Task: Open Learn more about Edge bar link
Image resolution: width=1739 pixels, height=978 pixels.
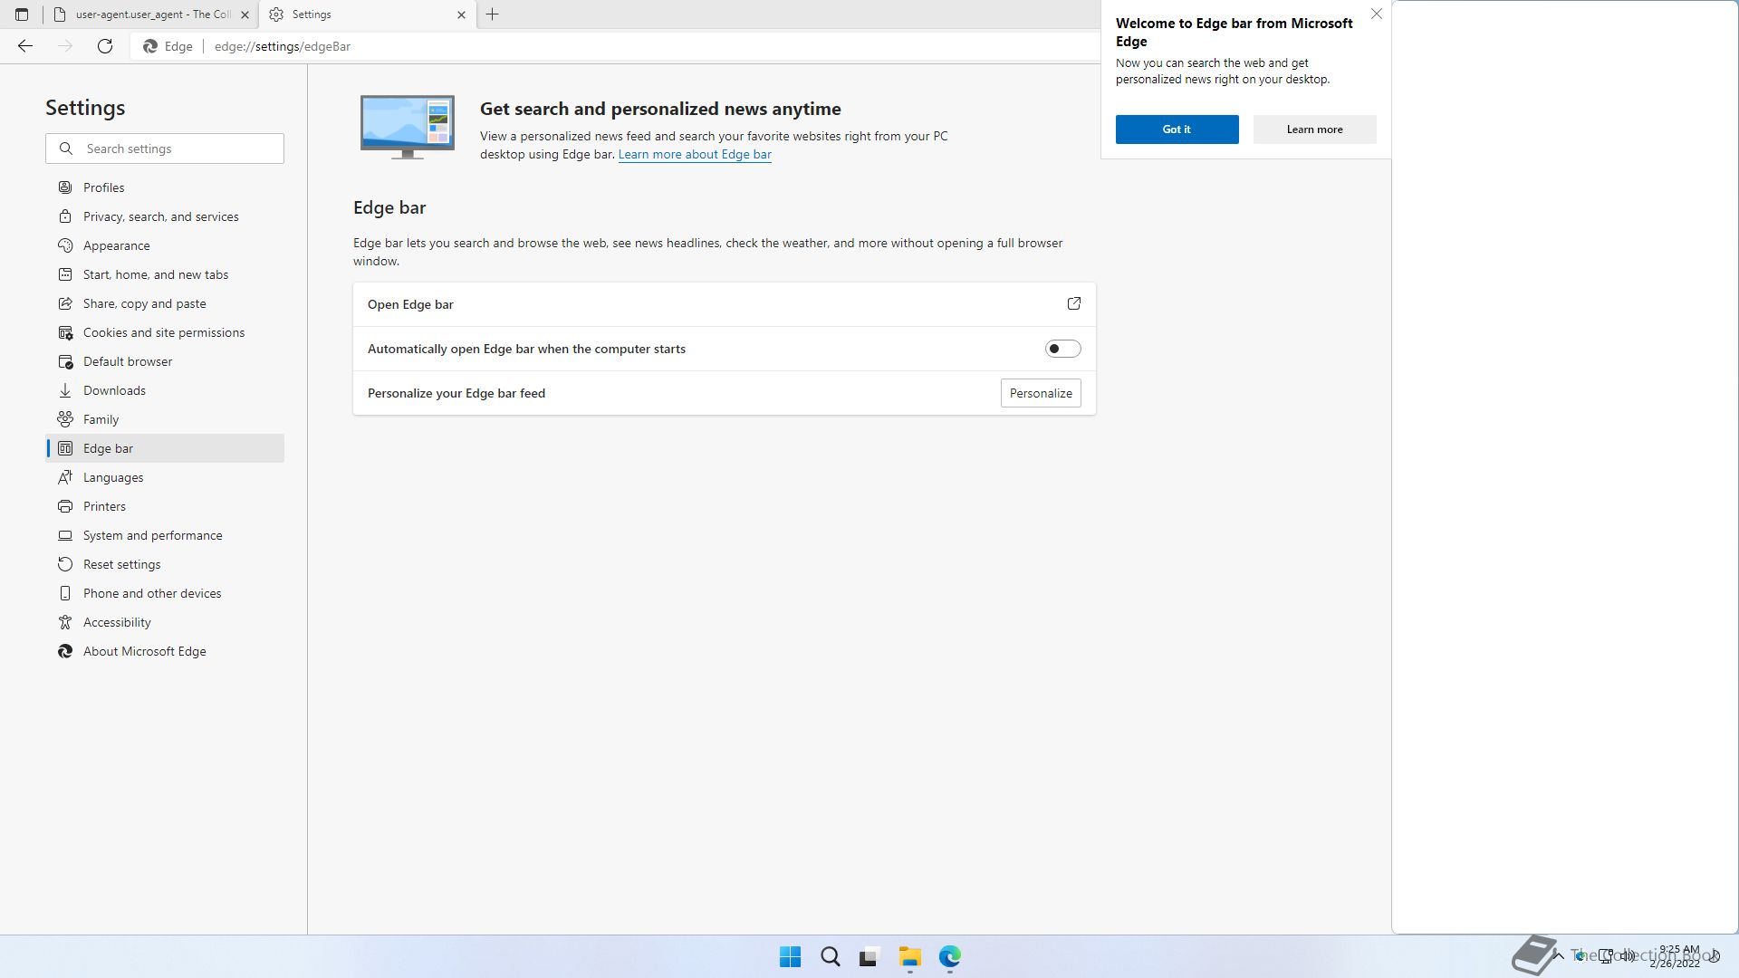Action: 695,154
